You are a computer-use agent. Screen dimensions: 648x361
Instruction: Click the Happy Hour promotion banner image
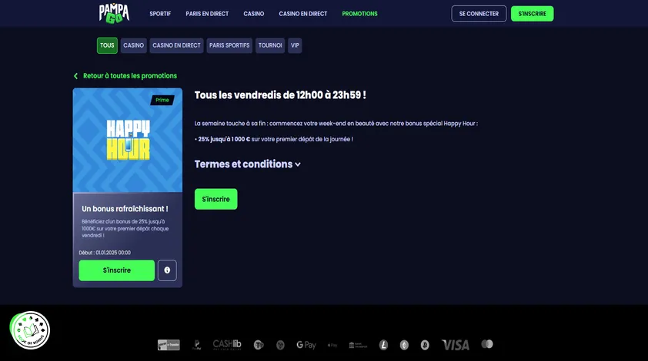[x=127, y=140]
